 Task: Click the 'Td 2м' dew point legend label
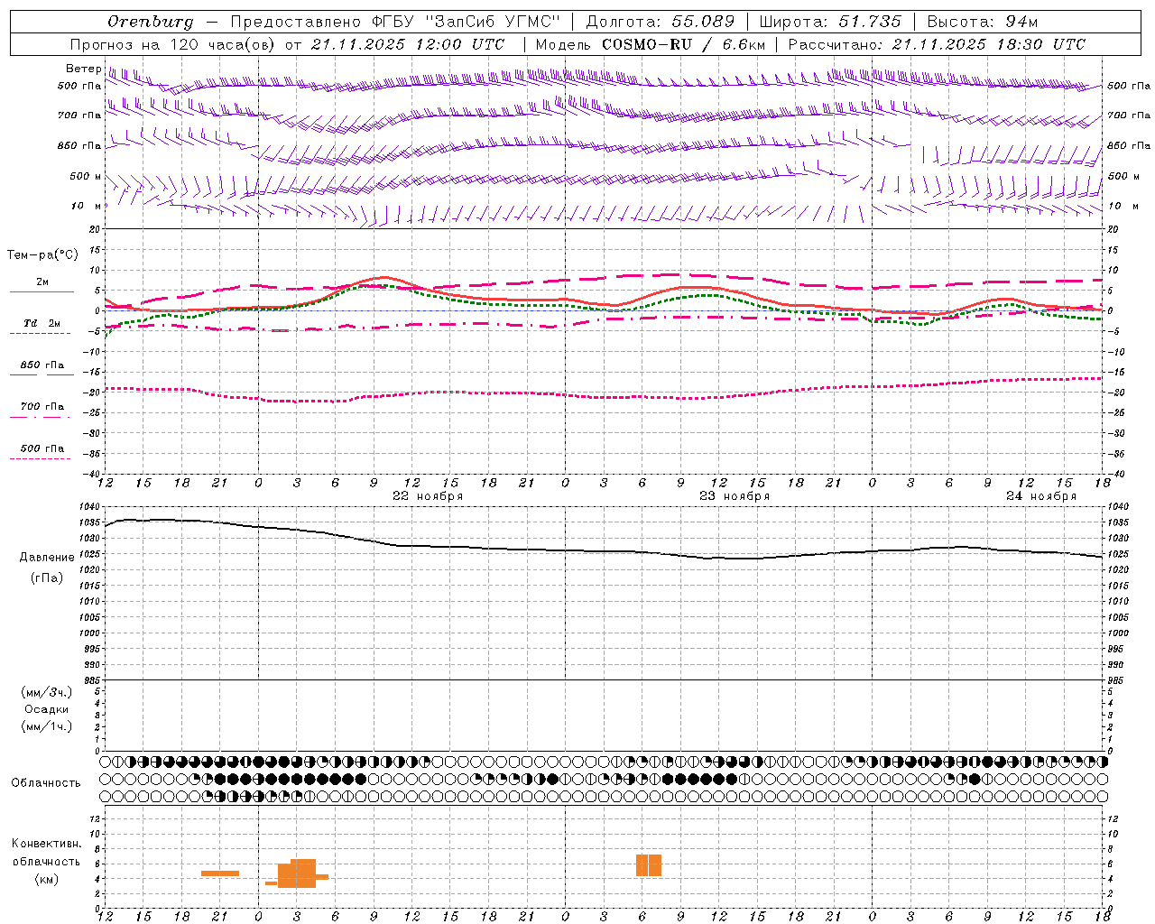click(x=42, y=323)
